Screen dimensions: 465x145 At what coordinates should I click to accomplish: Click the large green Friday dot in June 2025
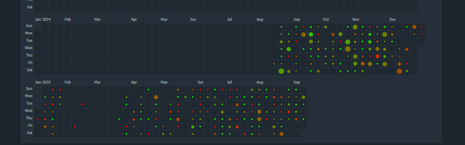[193, 127]
